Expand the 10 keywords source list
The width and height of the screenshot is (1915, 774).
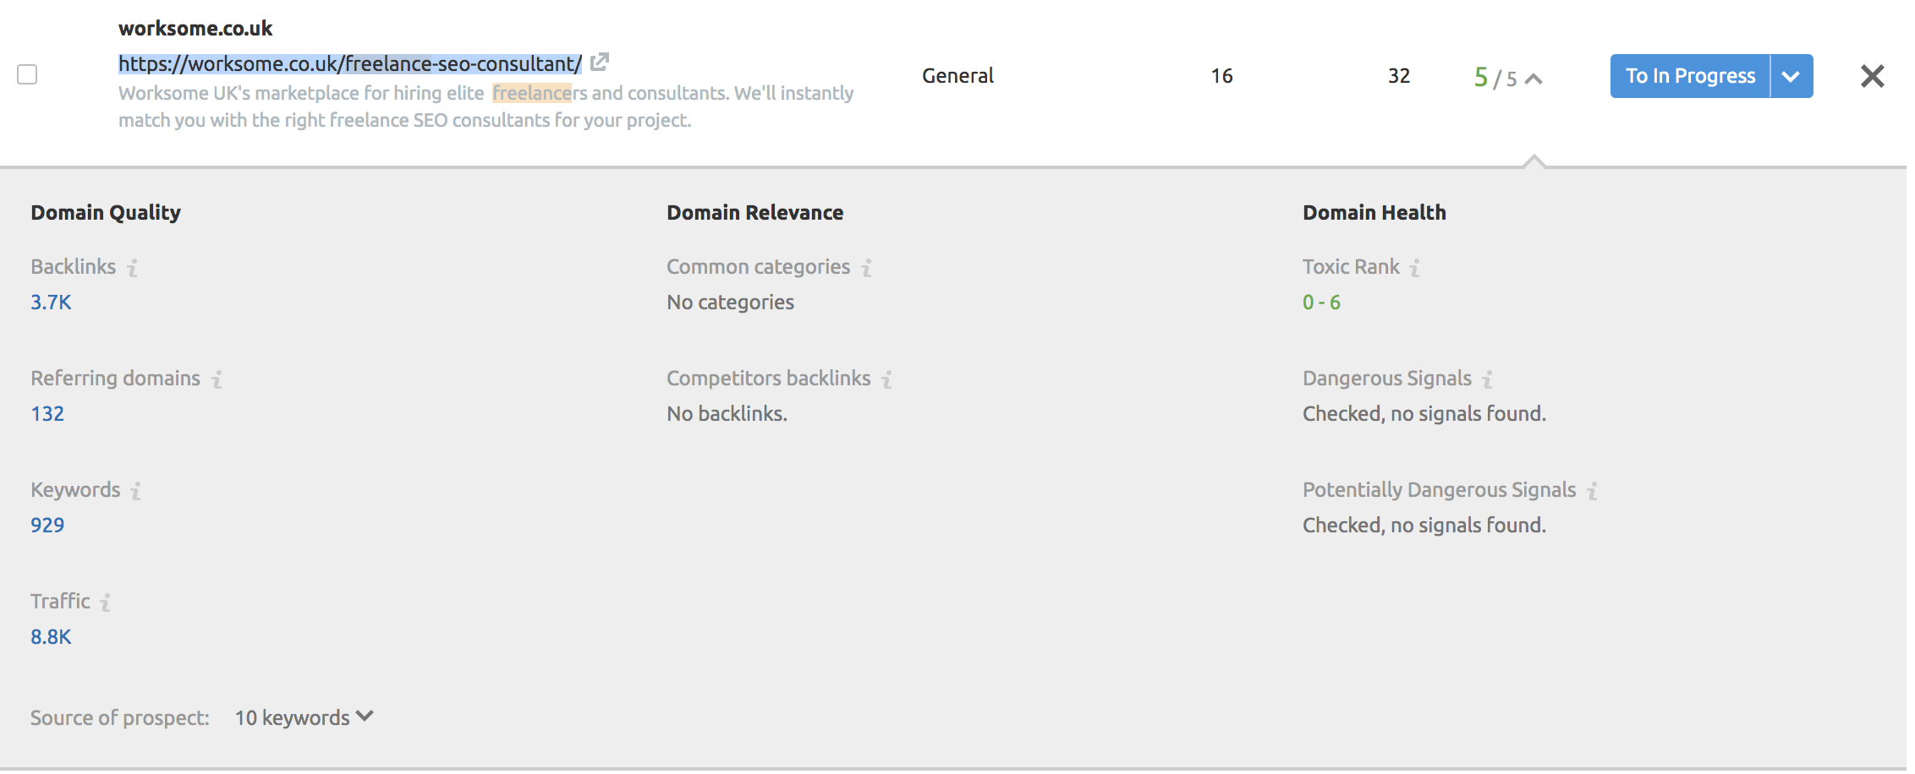pos(305,717)
